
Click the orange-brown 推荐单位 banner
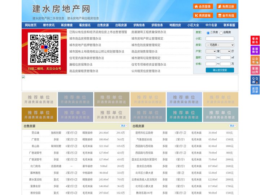pos(39,114)
